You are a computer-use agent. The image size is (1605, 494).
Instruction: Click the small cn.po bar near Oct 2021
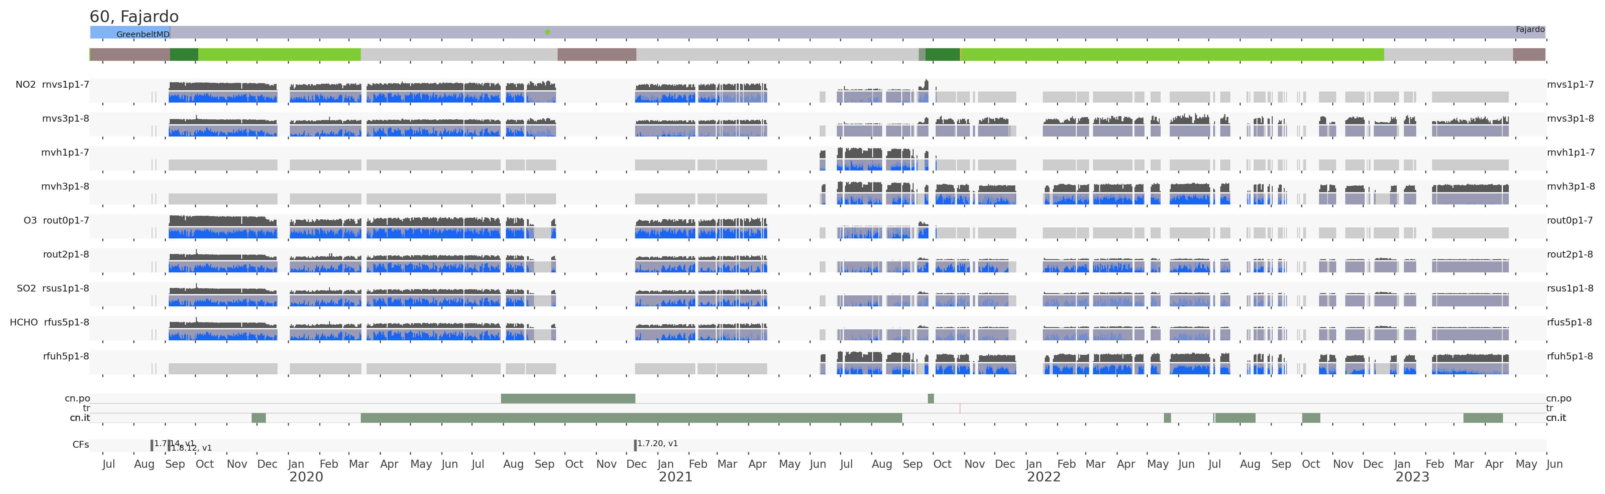tap(930, 398)
